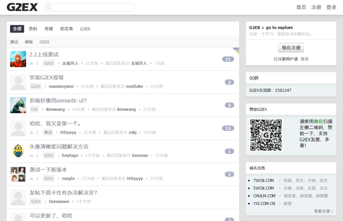Click reply count badge for 安装G2EX报错

click(x=229, y=82)
